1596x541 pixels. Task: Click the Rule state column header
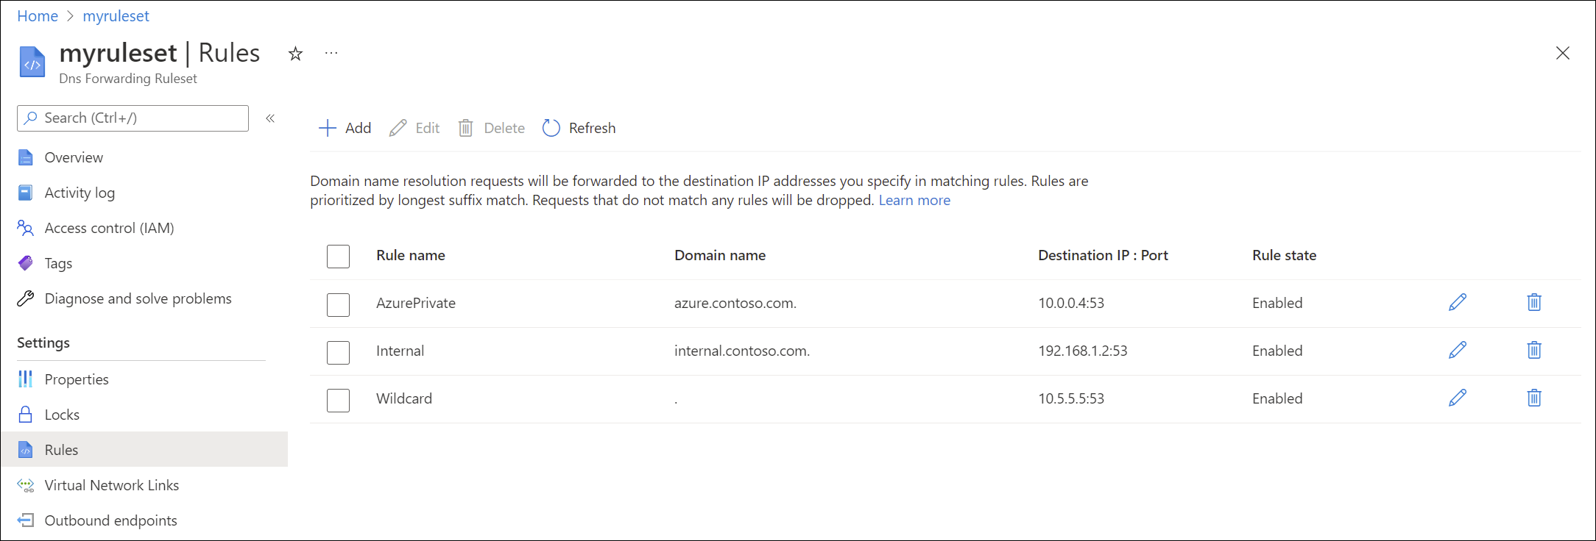[1285, 255]
